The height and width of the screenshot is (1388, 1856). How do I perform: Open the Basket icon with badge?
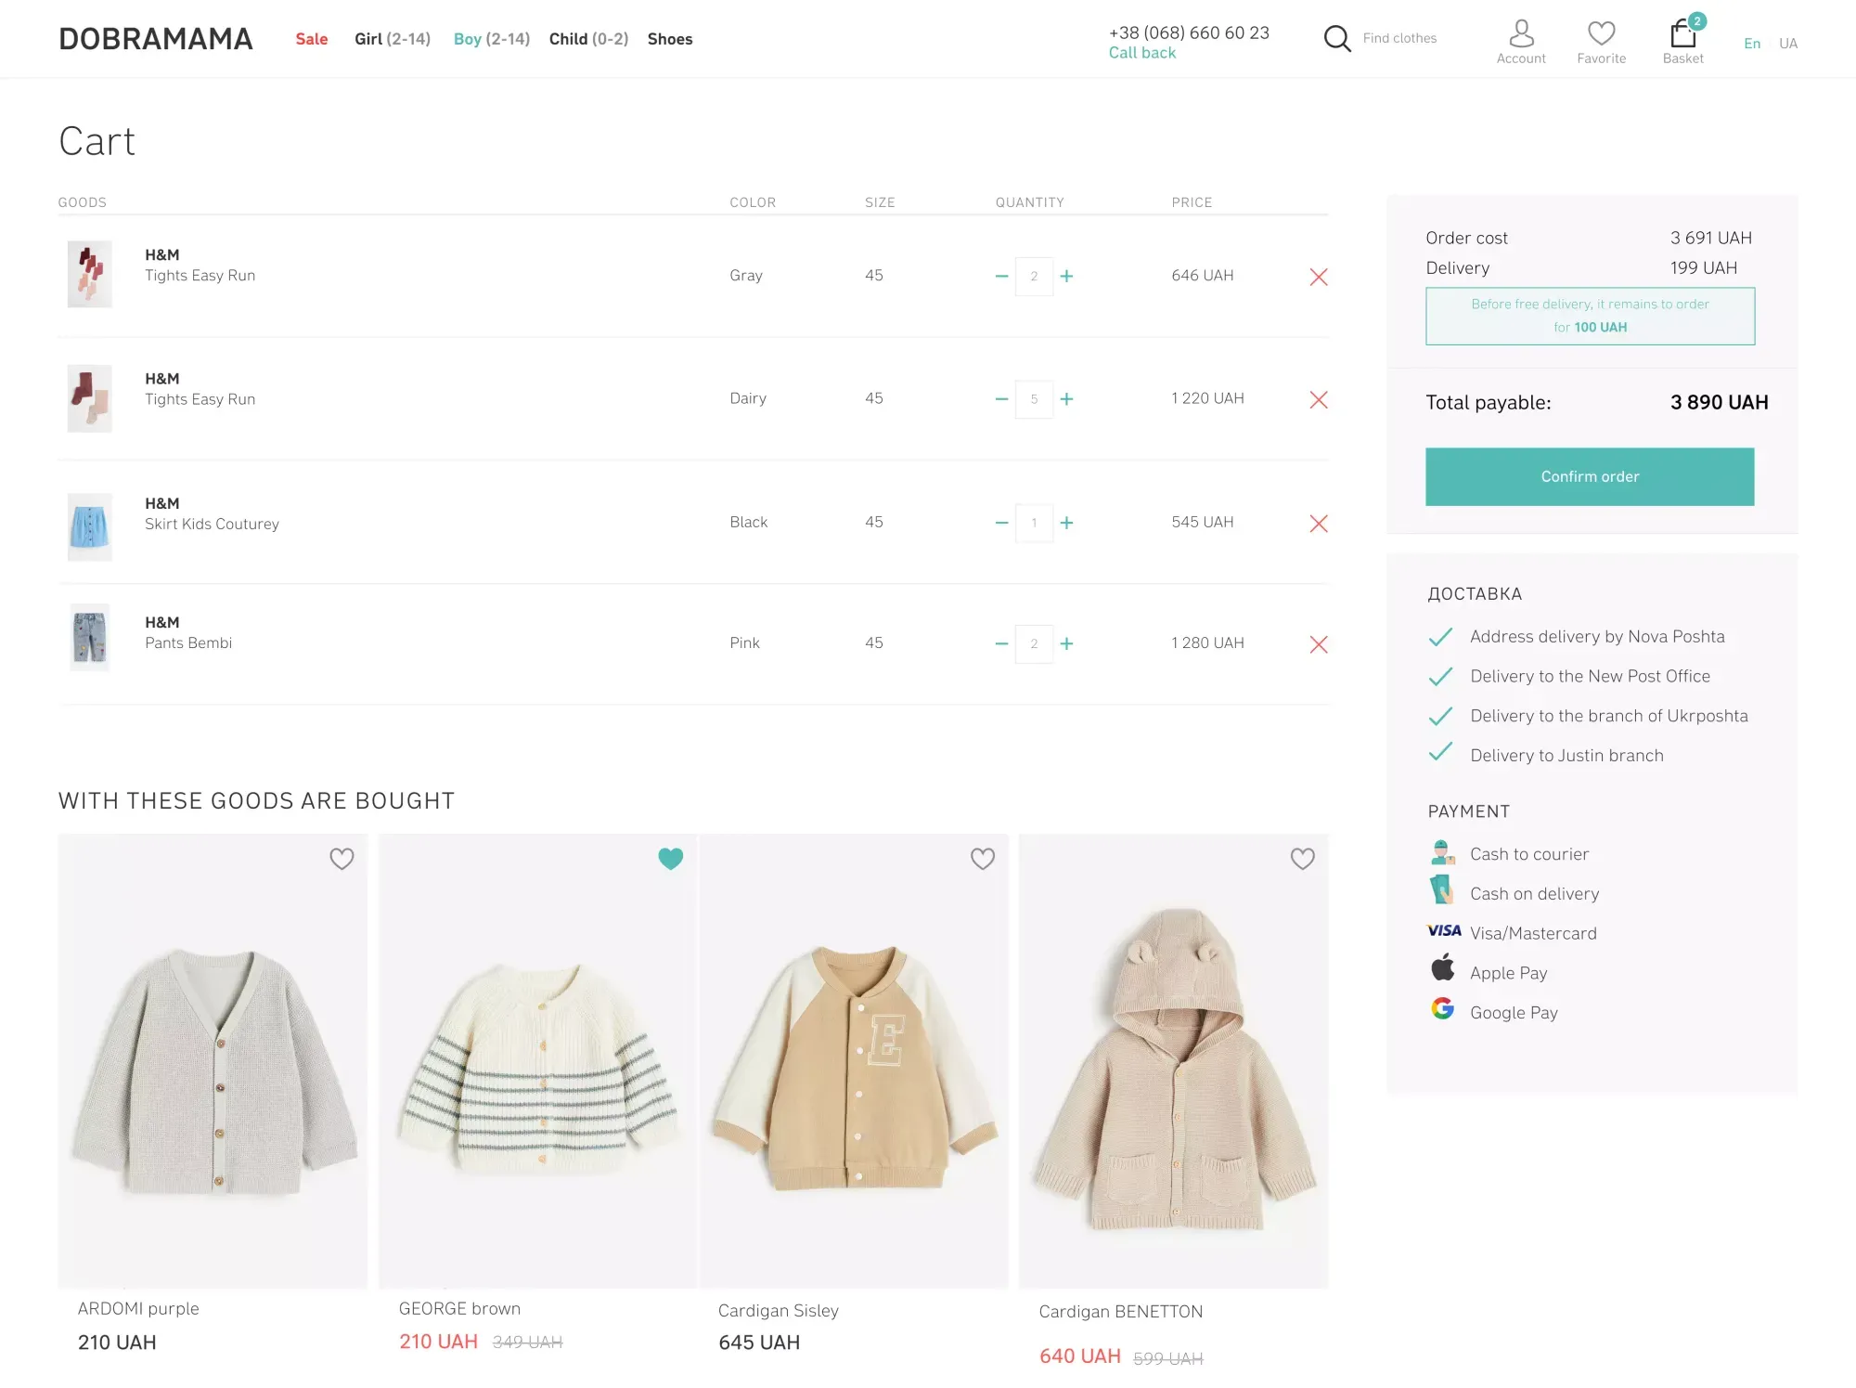coord(1682,35)
